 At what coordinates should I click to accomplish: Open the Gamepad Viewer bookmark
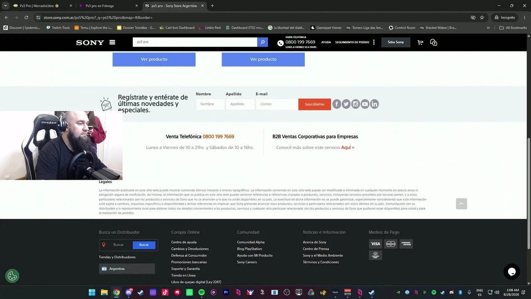[x=326, y=28]
